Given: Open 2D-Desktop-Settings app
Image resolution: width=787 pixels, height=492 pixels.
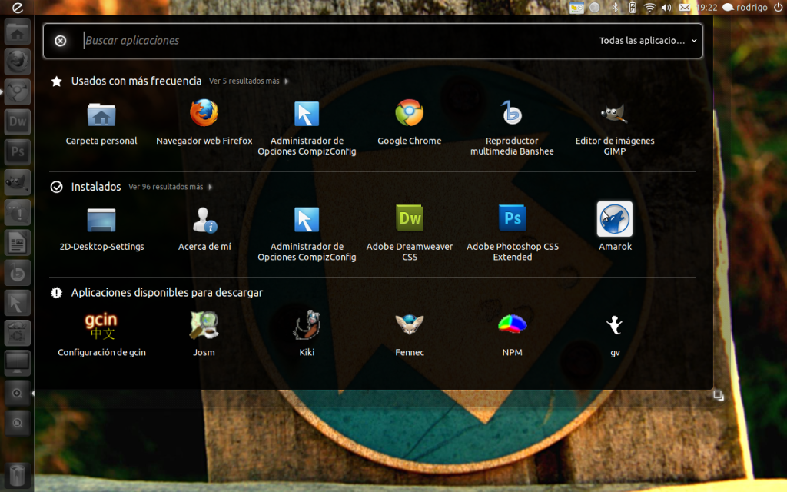Looking at the screenshot, I should click(x=101, y=229).
